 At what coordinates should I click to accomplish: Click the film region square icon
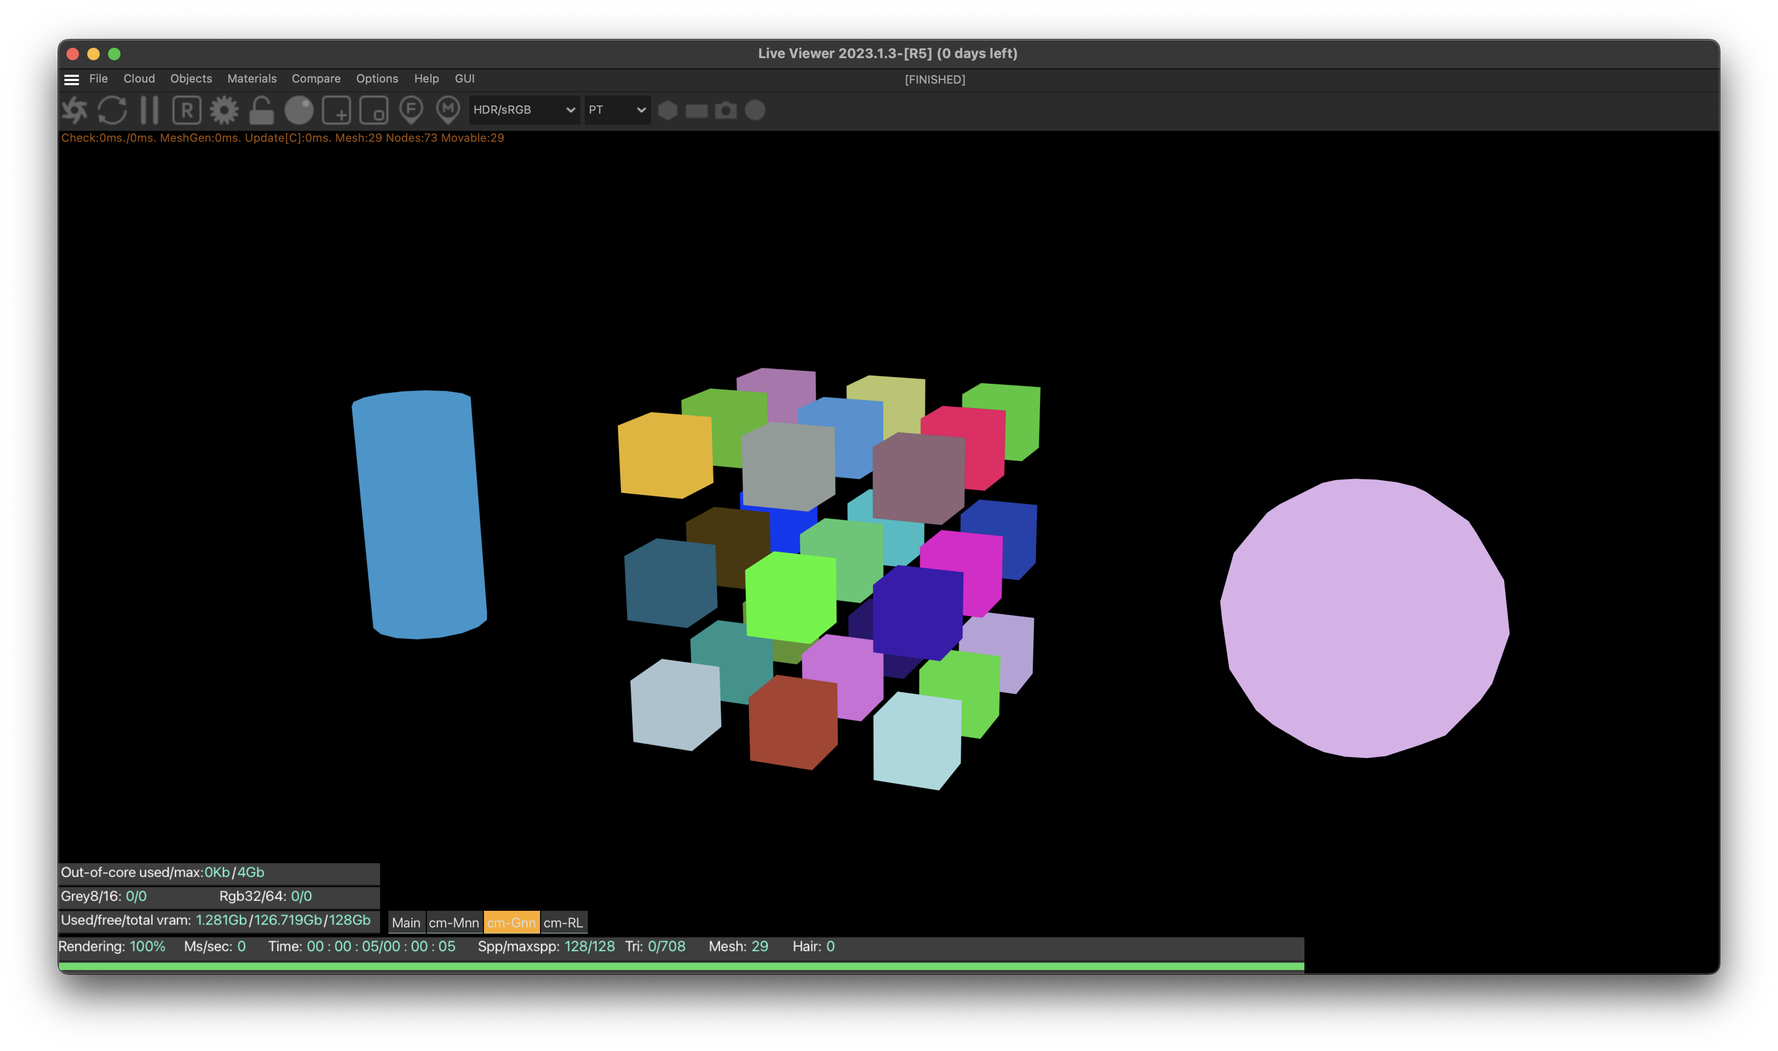374,110
